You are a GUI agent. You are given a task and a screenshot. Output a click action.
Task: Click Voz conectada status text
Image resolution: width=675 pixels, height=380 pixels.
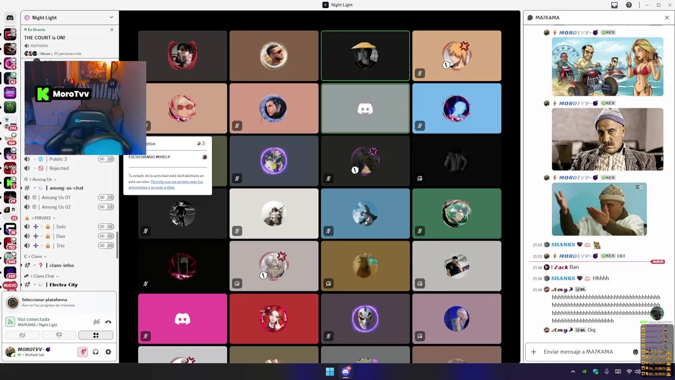[34, 319]
